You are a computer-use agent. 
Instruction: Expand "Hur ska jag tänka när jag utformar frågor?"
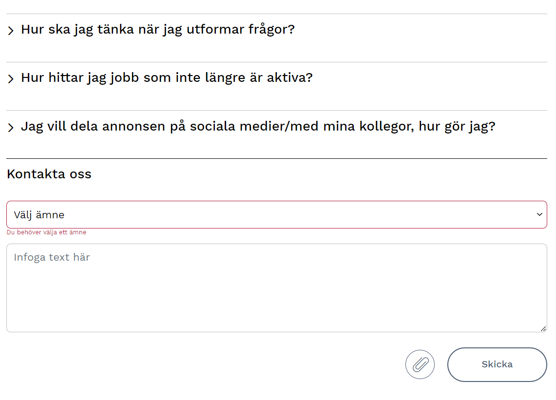coord(157,30)
